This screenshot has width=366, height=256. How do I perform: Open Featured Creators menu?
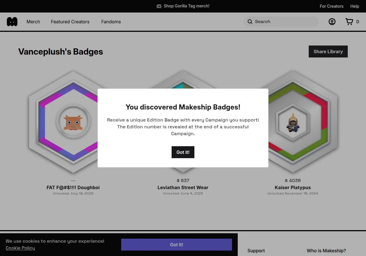coord(70,22)
